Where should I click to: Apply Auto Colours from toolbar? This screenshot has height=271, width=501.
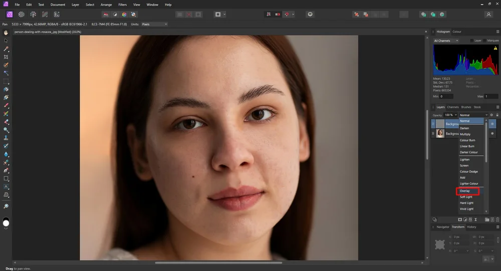[x=124, y=15]
